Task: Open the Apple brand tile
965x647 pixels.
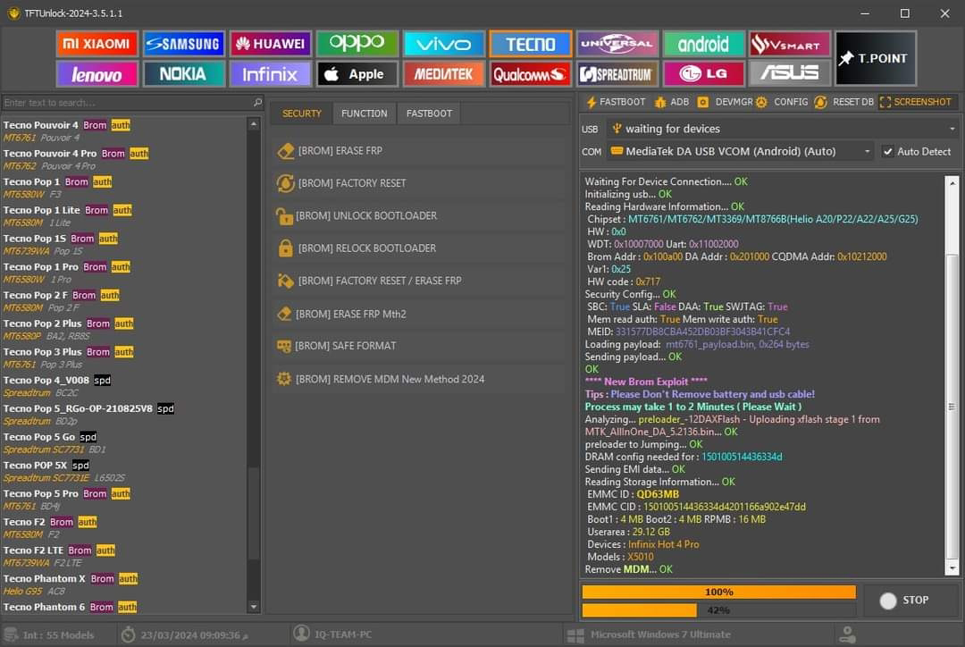Action: [x=357, y=74]
